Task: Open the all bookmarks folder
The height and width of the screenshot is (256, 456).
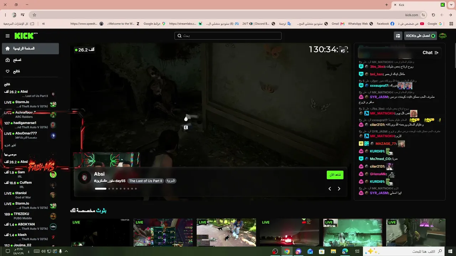Action: point(19,24)
